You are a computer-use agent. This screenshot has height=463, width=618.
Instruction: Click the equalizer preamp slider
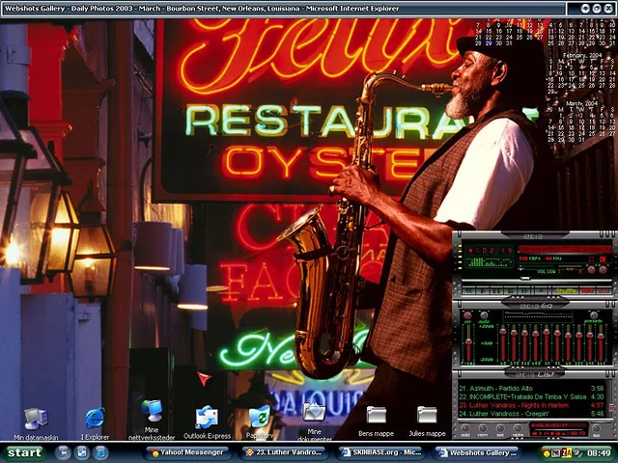pos(468,342)
